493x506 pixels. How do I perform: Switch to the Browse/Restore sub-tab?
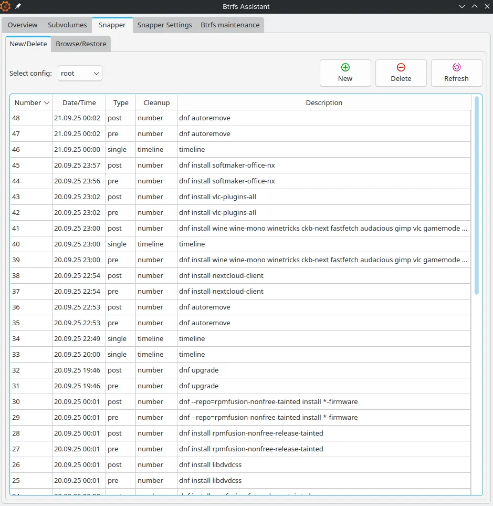81,44
